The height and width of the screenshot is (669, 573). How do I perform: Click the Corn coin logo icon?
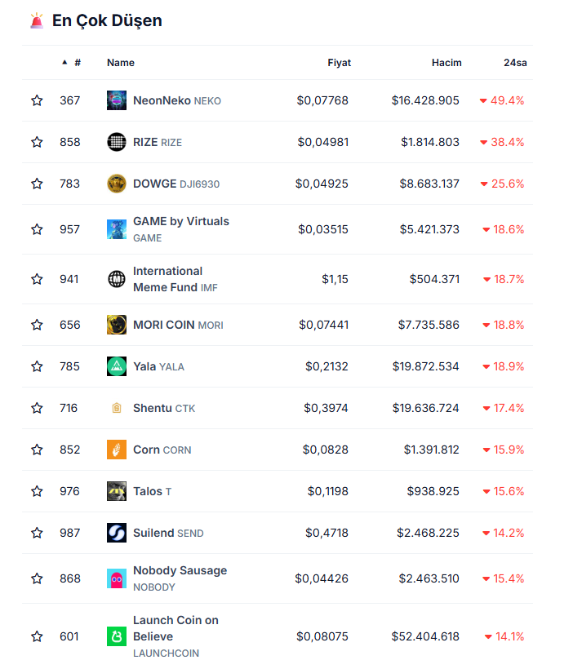[x=117, y=450]
